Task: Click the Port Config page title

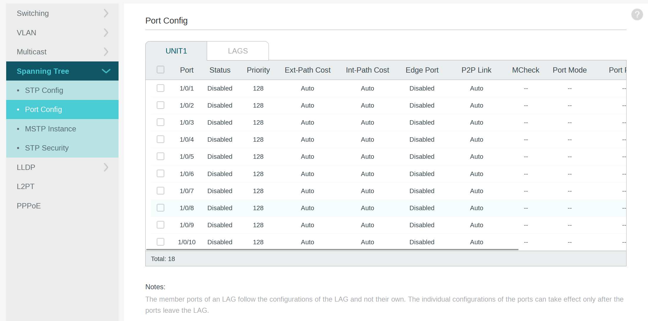Action: click(166, 21)
